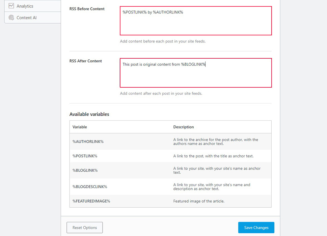Image resolution: width=327 pixels, height=236 pixels.
Task: Click help text under RSS Before Content
Action: (163, 41)
